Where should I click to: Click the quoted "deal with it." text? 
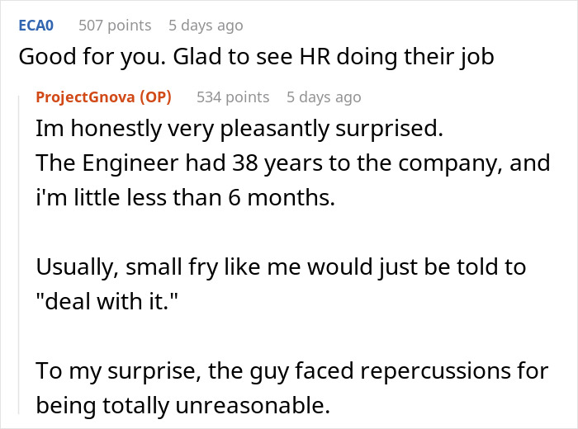(111, 300)
